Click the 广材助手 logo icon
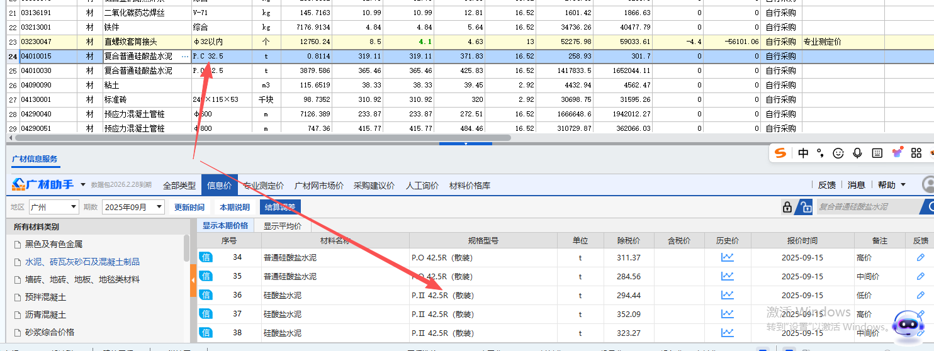This screenshot has height=351, width=934. [x=19, y=184]
